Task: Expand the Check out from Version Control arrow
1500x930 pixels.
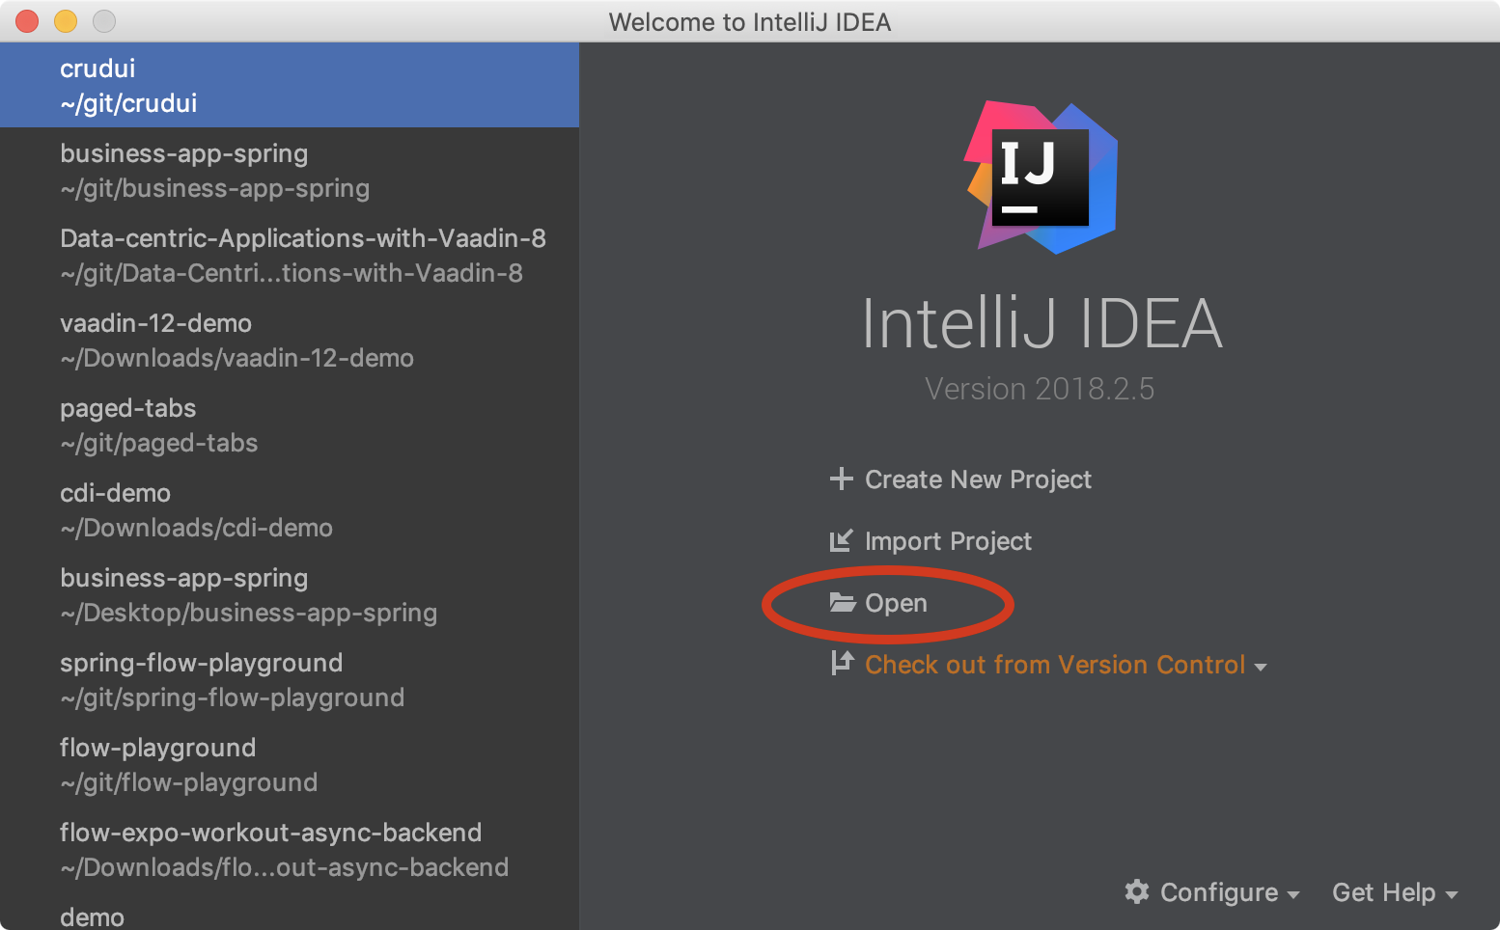Action: click(1261, 667)
